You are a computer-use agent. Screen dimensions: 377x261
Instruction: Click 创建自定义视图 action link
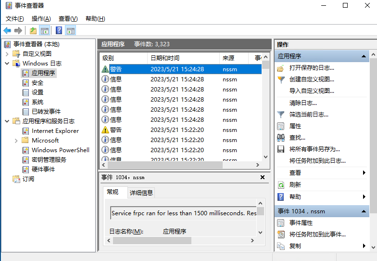pyautogui.click(x=312, y=79)
